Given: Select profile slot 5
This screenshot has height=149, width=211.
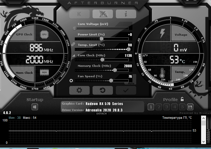Looking at the screenshot, I should click(182, 107).
